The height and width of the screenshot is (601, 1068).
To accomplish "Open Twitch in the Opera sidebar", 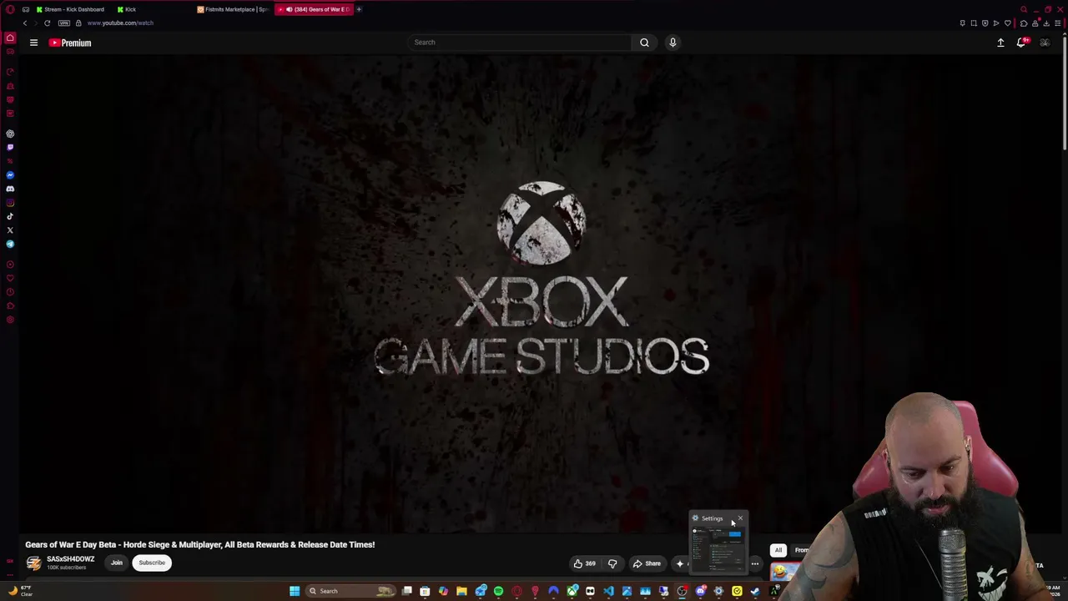I will 10,148.
